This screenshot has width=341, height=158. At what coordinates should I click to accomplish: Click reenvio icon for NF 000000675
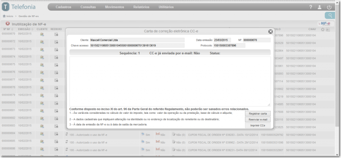(56, 65)
